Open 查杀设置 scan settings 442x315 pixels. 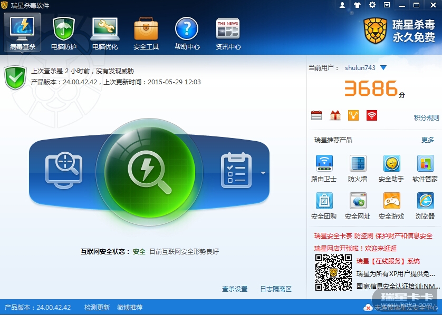click(x=235, y=289)
